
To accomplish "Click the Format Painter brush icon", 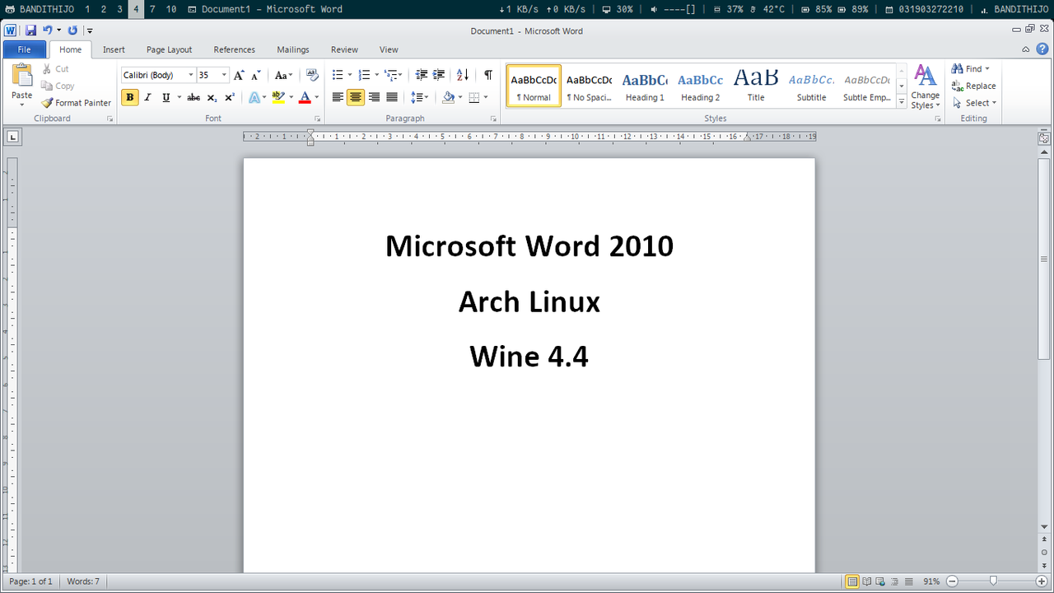I will click(48, 103).
